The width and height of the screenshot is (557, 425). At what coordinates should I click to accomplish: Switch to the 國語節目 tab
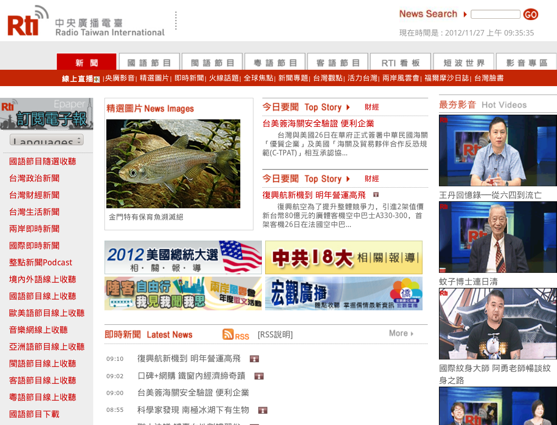click(x=149, y=62)
